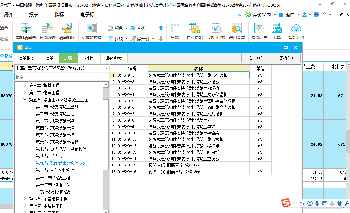Open the 报表 menu

pyautogui.click(x=34, y=15)
